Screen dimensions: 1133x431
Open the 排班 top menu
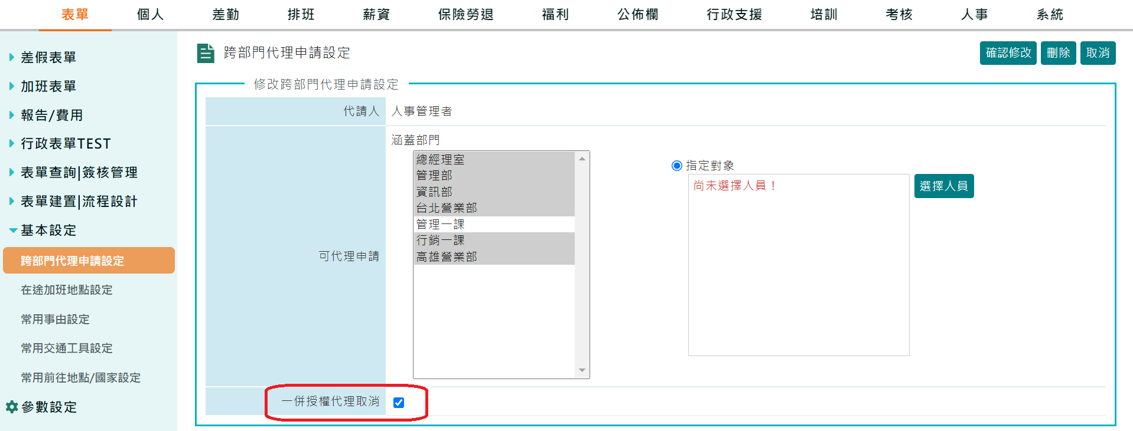coord(301,15)
